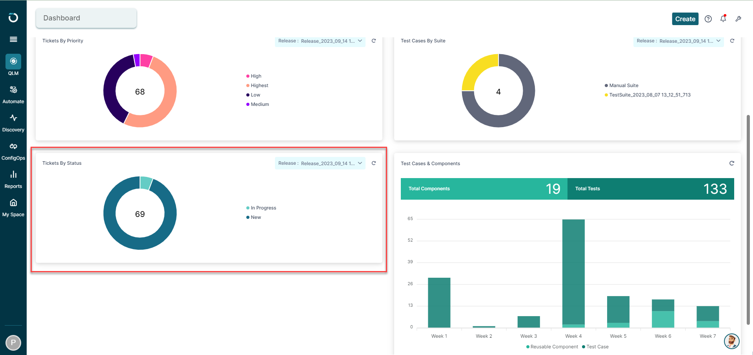Toggle Manual Suite legend entry
The image size is (753, 355).
[622, 86]
